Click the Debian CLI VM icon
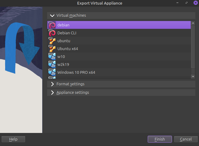This screenshot has height=146, width=199. [x=52, y=33]
